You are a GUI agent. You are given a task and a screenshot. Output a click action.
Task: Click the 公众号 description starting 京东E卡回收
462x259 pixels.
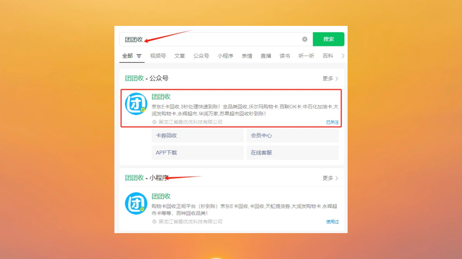(x=245, y=110)
